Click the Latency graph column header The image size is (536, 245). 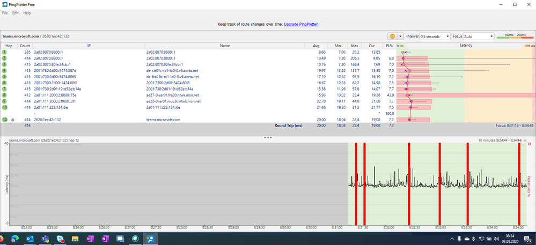[466, 46]
